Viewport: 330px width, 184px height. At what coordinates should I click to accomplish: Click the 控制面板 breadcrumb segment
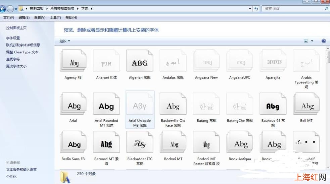[37, 9]
